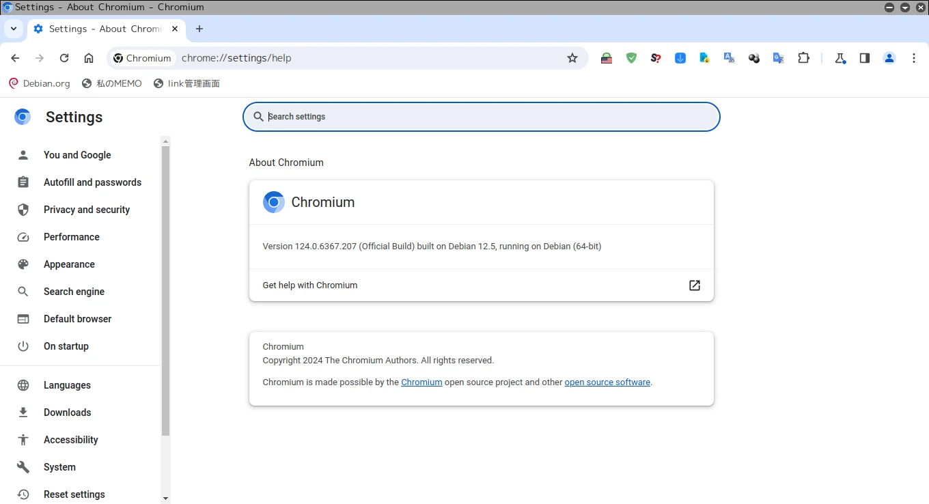This screenshot has height=504, width=929.
Task: Click the green shield extension icon
Action: [631, 58]
